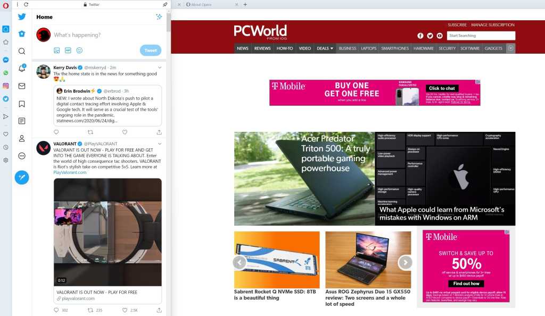The width and height of the screenshot is (545, 316).
Task: Open Twitter Profile person icon
Action: click(x=22, y=138)
